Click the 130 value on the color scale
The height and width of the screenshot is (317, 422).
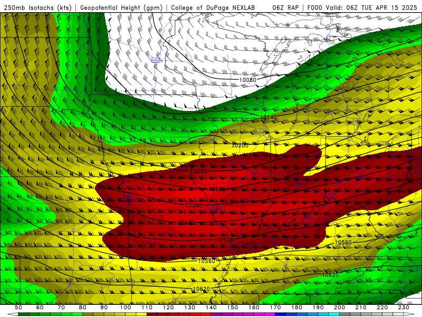click(190, 307)
